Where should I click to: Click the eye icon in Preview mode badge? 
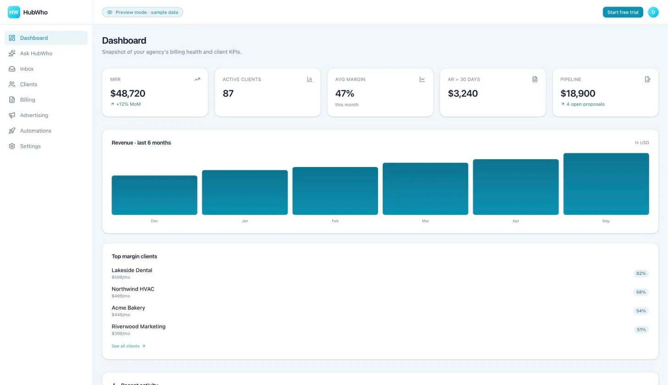point(110,12)
